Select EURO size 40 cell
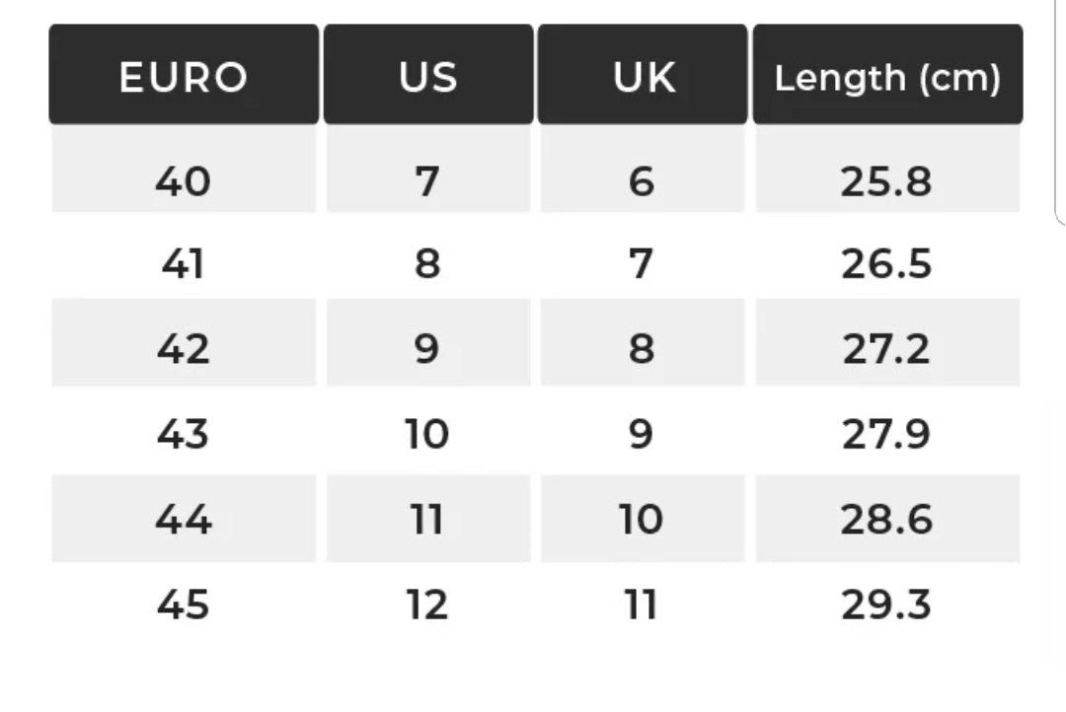This screenshot has height=712, width=1066. click(x=184, y=181)
